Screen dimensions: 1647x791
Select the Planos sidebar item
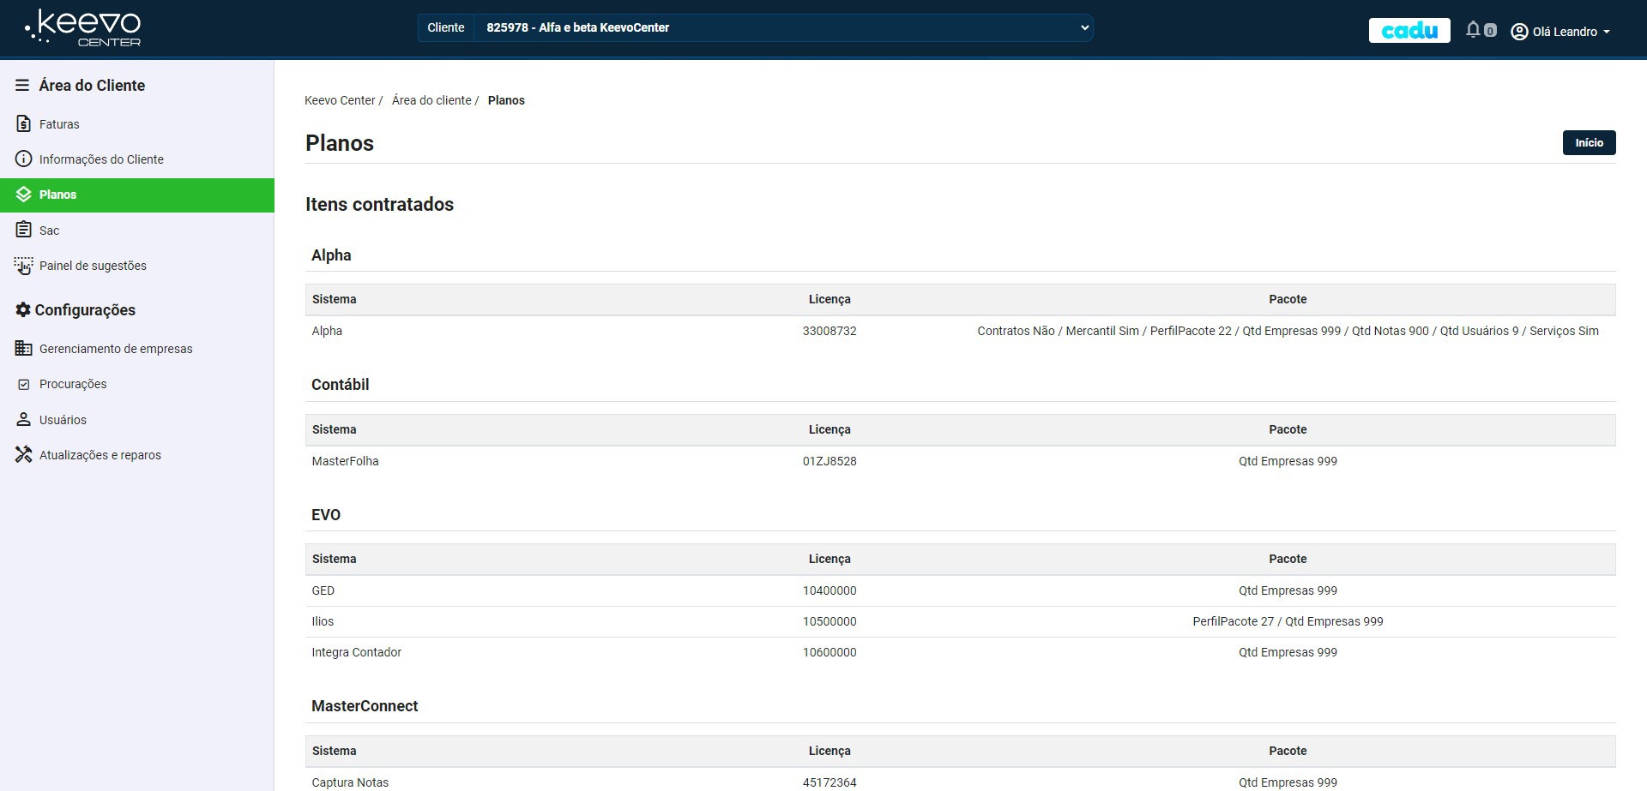pos(137,195)
